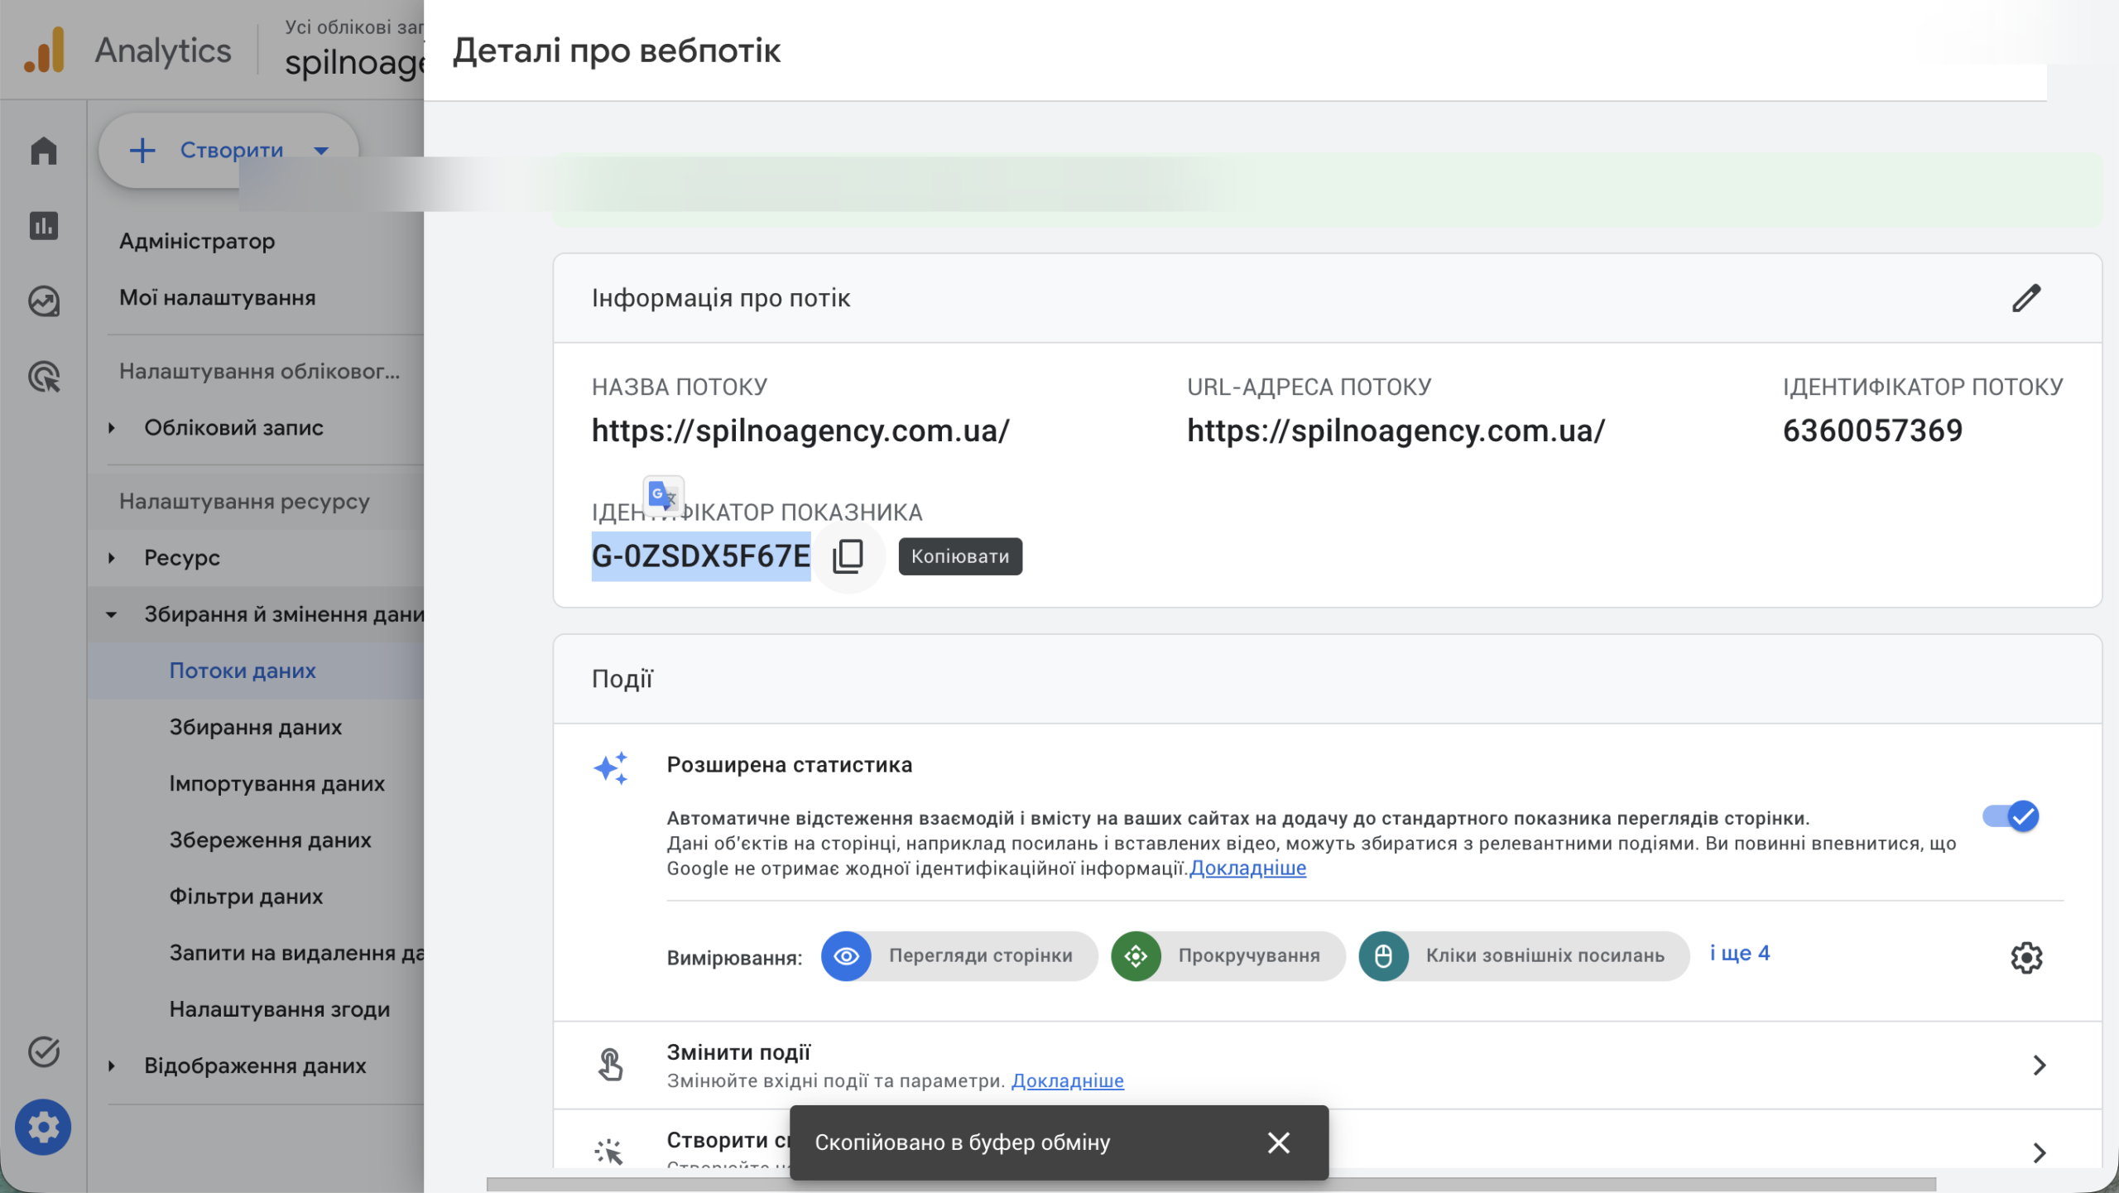This screenshot has height=1193, width=2119.
Task: Open Створити спеціальні події row chevron
Action: (2039, 1152)
